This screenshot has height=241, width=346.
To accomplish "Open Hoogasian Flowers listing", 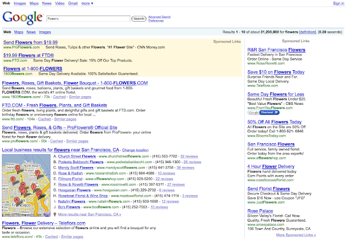I will (75, 190).
